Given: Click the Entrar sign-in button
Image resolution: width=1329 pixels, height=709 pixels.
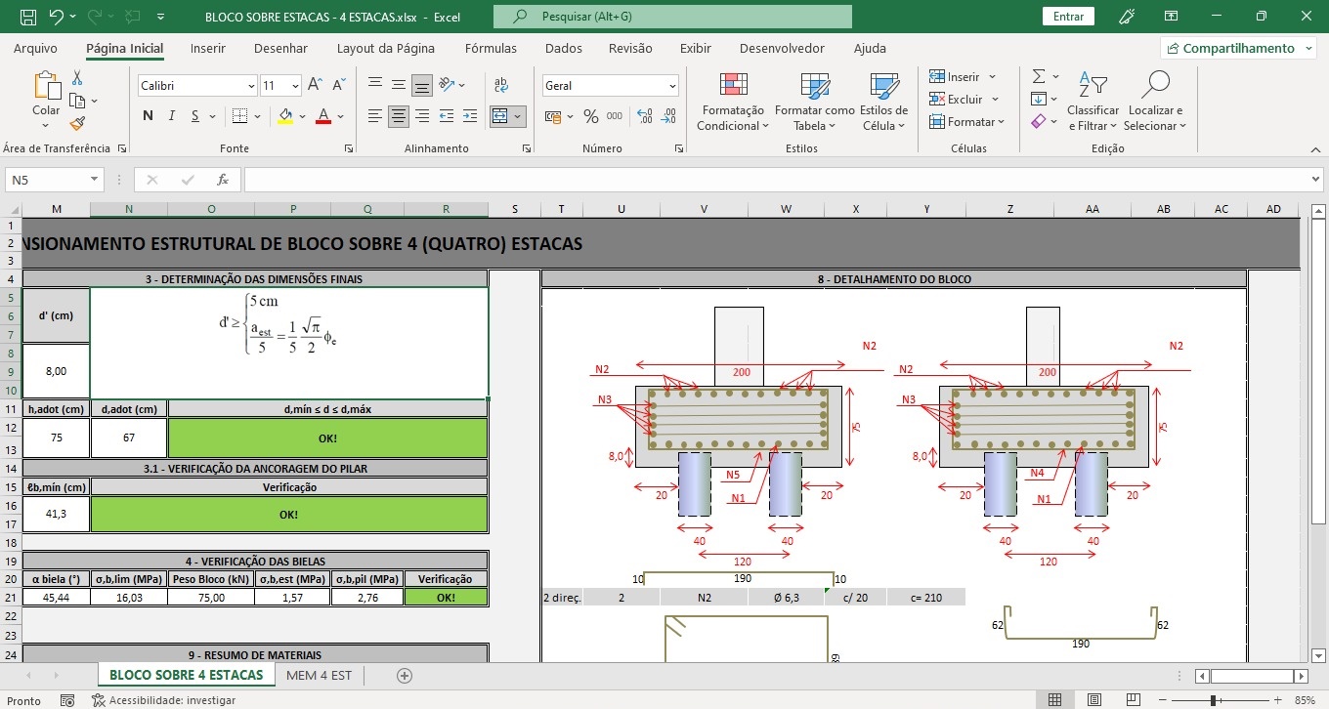Looking at the screenshot, I should pos(1068,17).
